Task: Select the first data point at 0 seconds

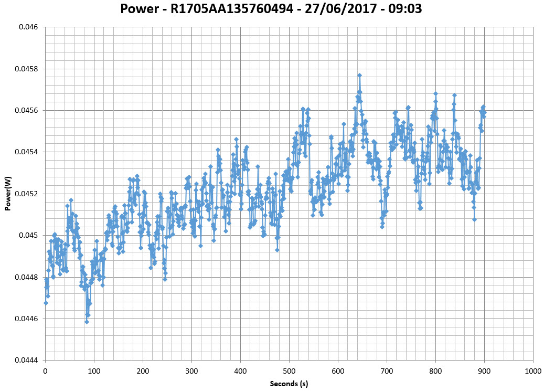Action: pyautogui.click(x=46, y=303)
